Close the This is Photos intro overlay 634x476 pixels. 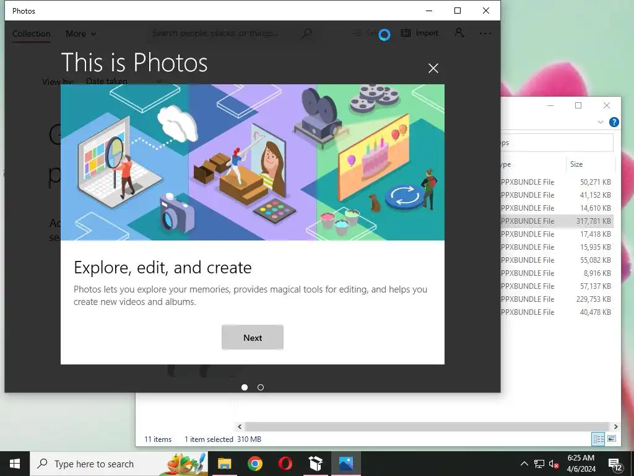tap(433, 68)
